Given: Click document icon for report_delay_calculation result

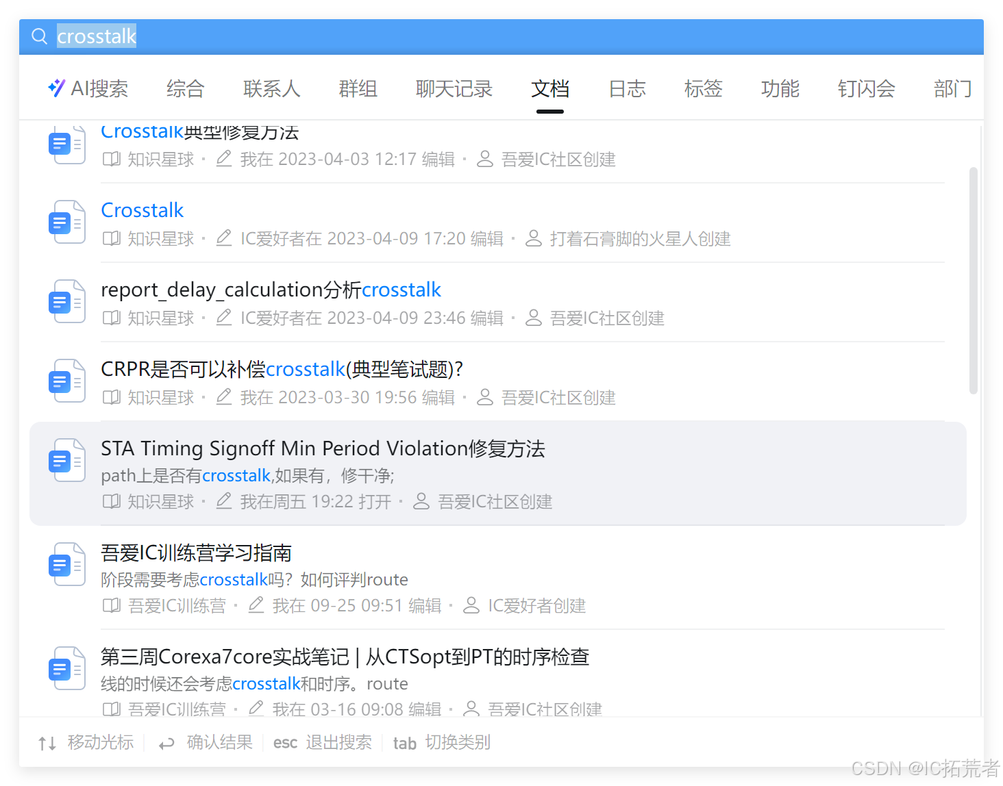Looking at the screenshot, I should (x=67, y=301).
